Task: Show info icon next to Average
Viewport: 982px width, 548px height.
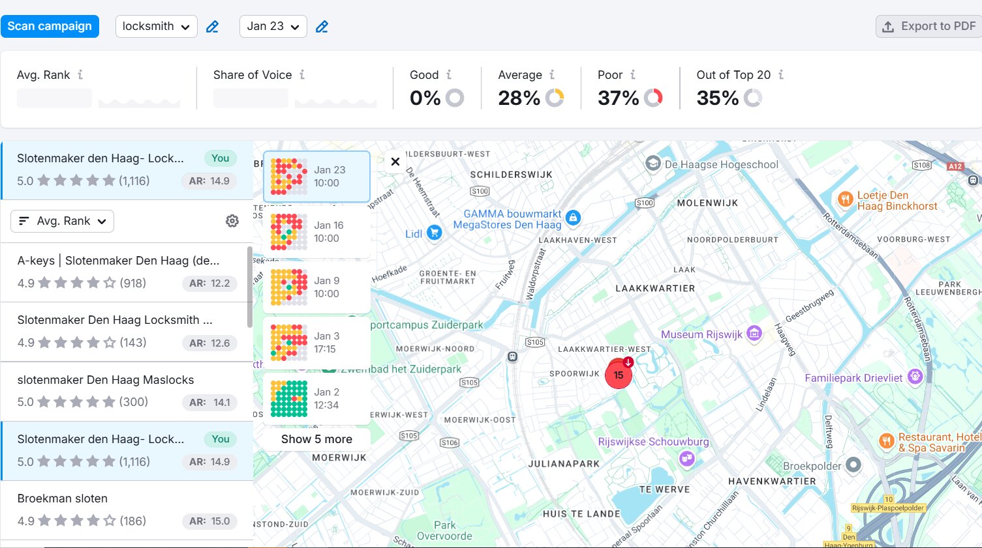Action: [552, 75]
